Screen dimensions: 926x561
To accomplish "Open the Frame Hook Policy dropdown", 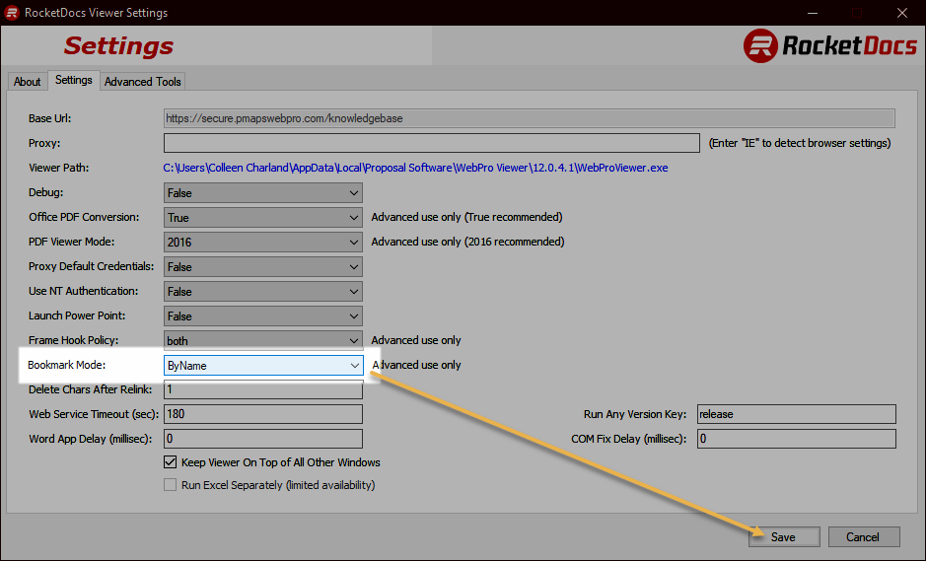I will (x=262, y=341).
